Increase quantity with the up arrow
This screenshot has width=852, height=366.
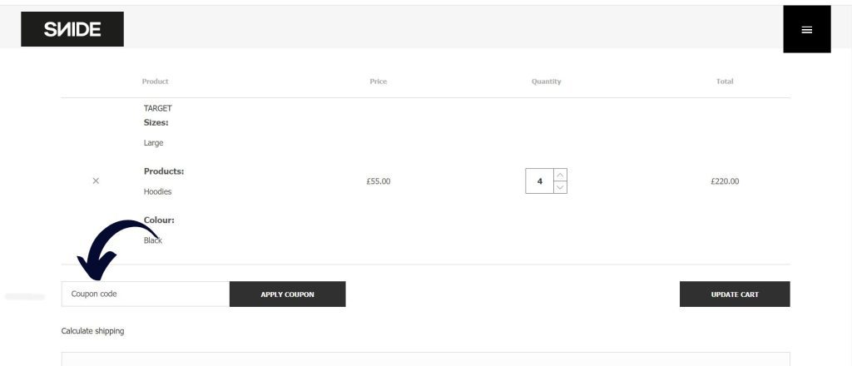[x=561, y=175]
